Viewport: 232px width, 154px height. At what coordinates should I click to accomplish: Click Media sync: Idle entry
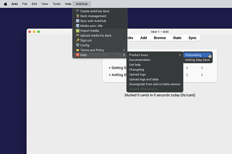click(100, 26)
